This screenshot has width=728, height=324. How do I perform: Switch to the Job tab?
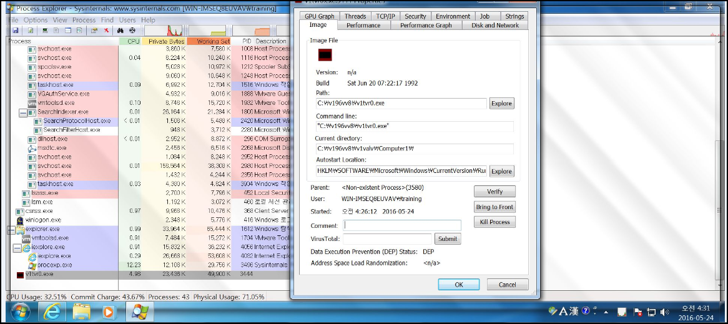(485, 16)
